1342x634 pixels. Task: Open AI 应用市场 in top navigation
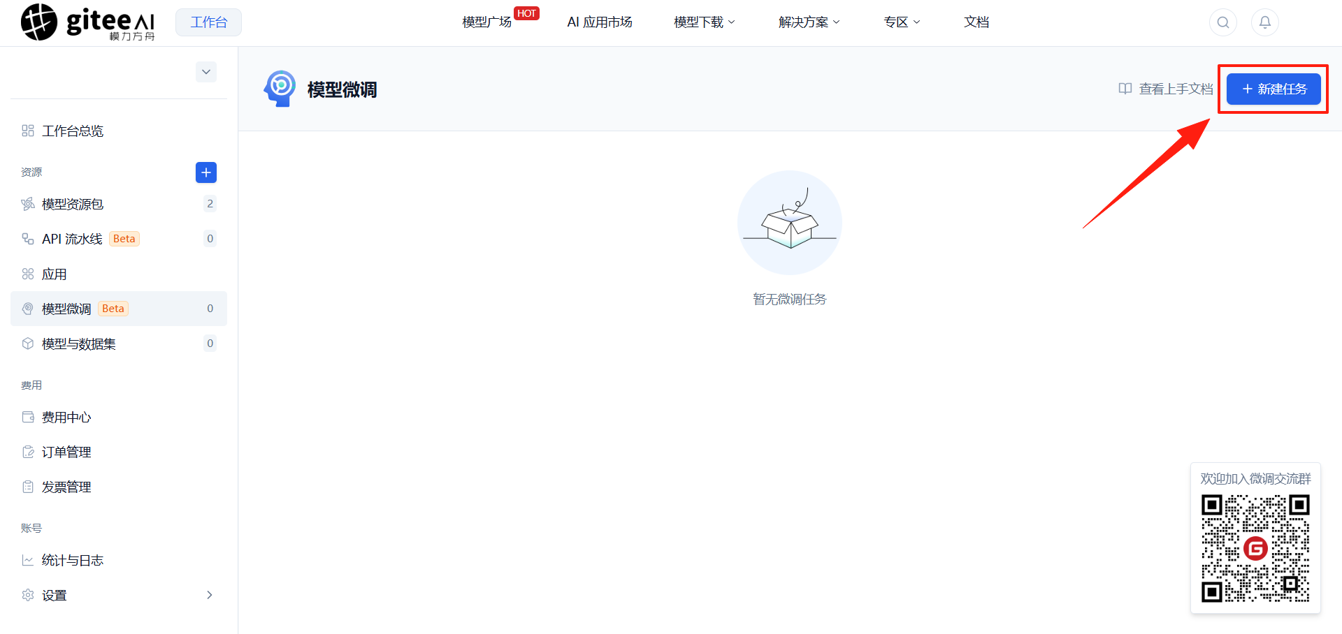[x=600, y=22]
